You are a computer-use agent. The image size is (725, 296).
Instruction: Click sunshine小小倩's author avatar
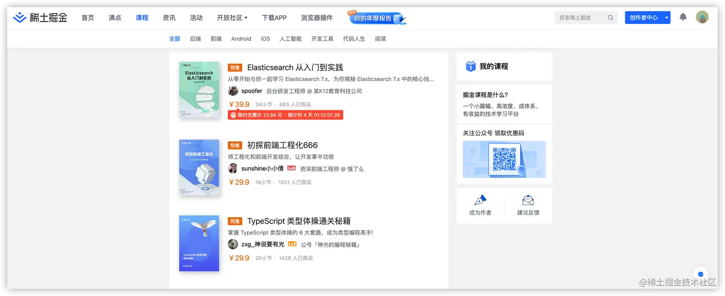point(233,168)
